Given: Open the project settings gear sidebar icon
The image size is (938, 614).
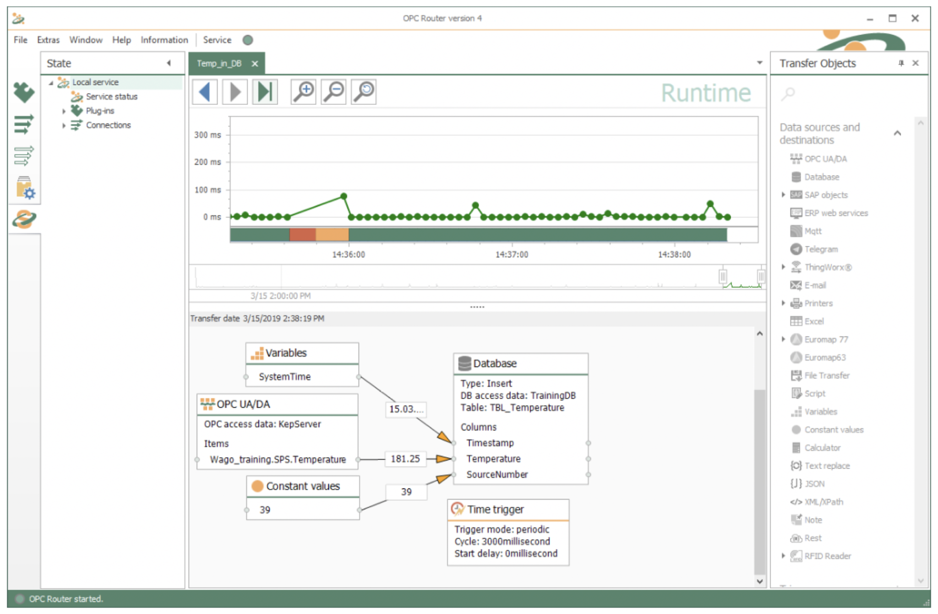Looking at the screenshot, I should click(25, 188).
